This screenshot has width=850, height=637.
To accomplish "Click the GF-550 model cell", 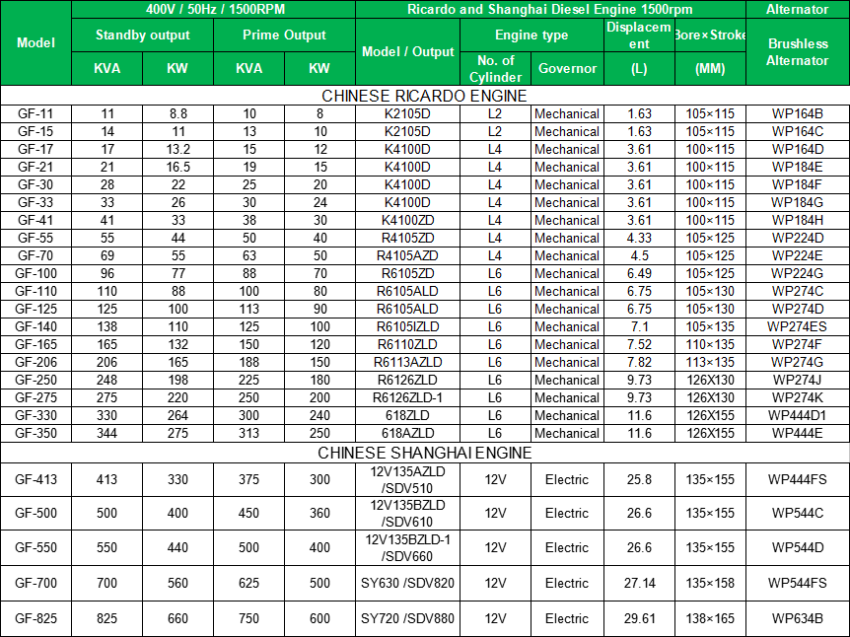I will click(35, 547).
